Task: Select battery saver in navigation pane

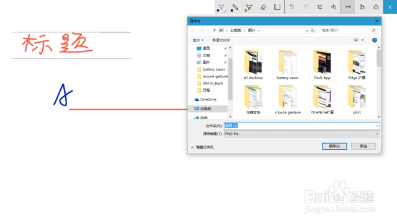Action: tap(213, 69)
